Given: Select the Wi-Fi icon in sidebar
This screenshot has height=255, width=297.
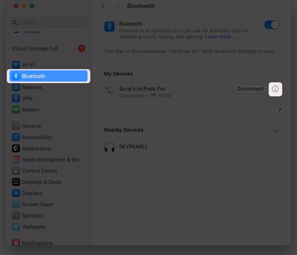Looking at the screenshot, I should (x=16, y=65).
